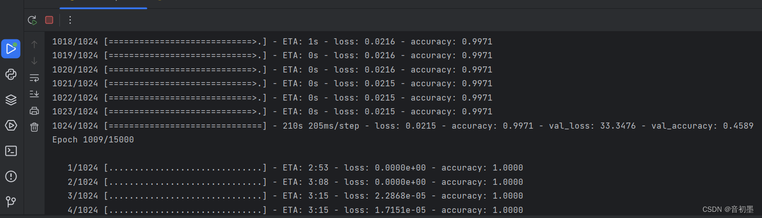
Task: Open the Python Console panel
Action: pos(11,75)
